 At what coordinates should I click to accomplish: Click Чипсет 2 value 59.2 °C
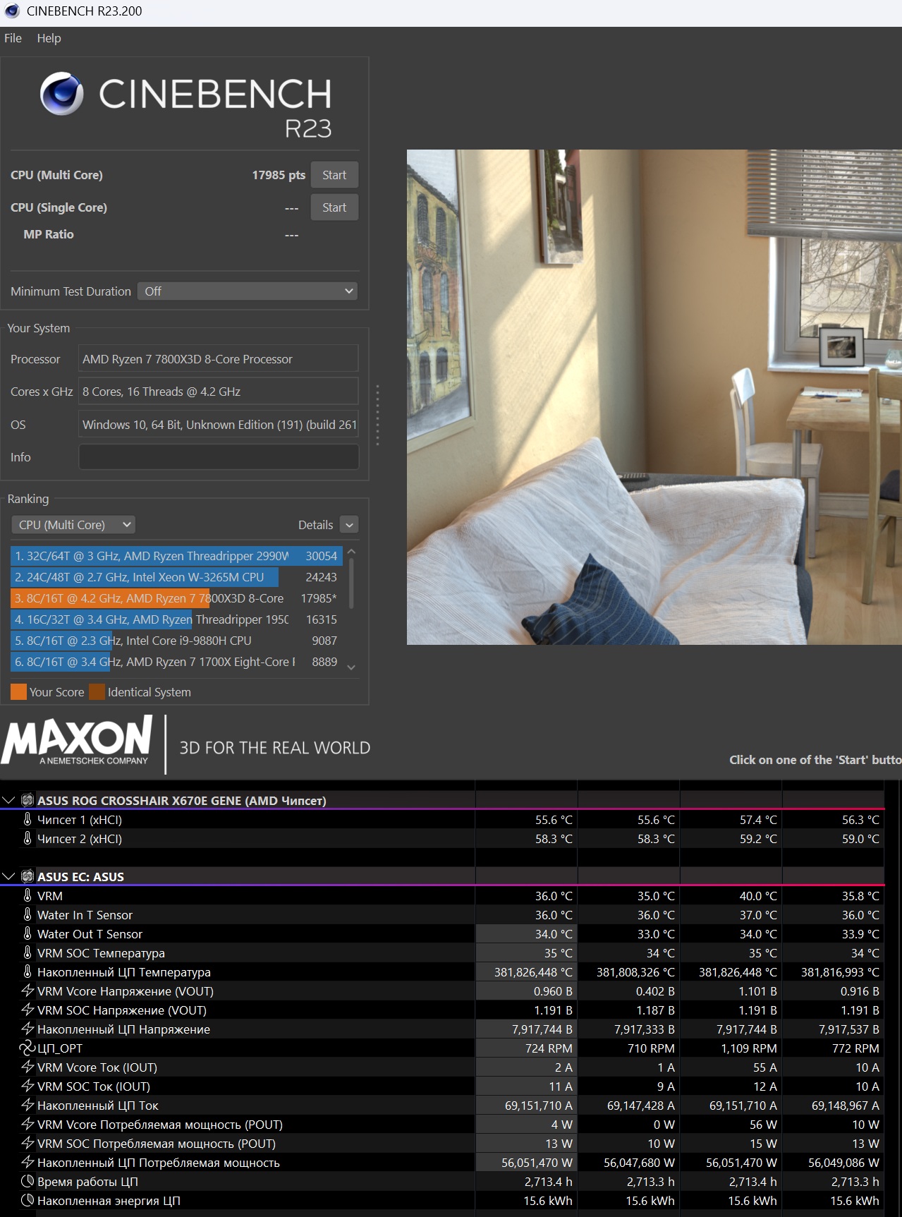758,839
